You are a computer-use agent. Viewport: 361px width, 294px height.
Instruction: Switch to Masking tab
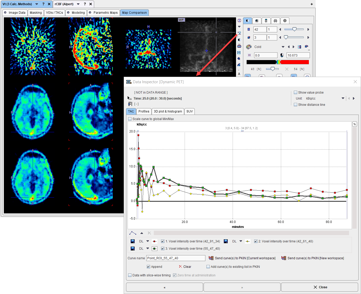36,13
